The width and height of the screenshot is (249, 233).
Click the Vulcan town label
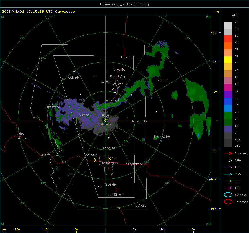(x=141, y=206)
